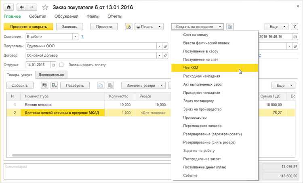Open the Печать dropdown menu

(x=149, y=27)
